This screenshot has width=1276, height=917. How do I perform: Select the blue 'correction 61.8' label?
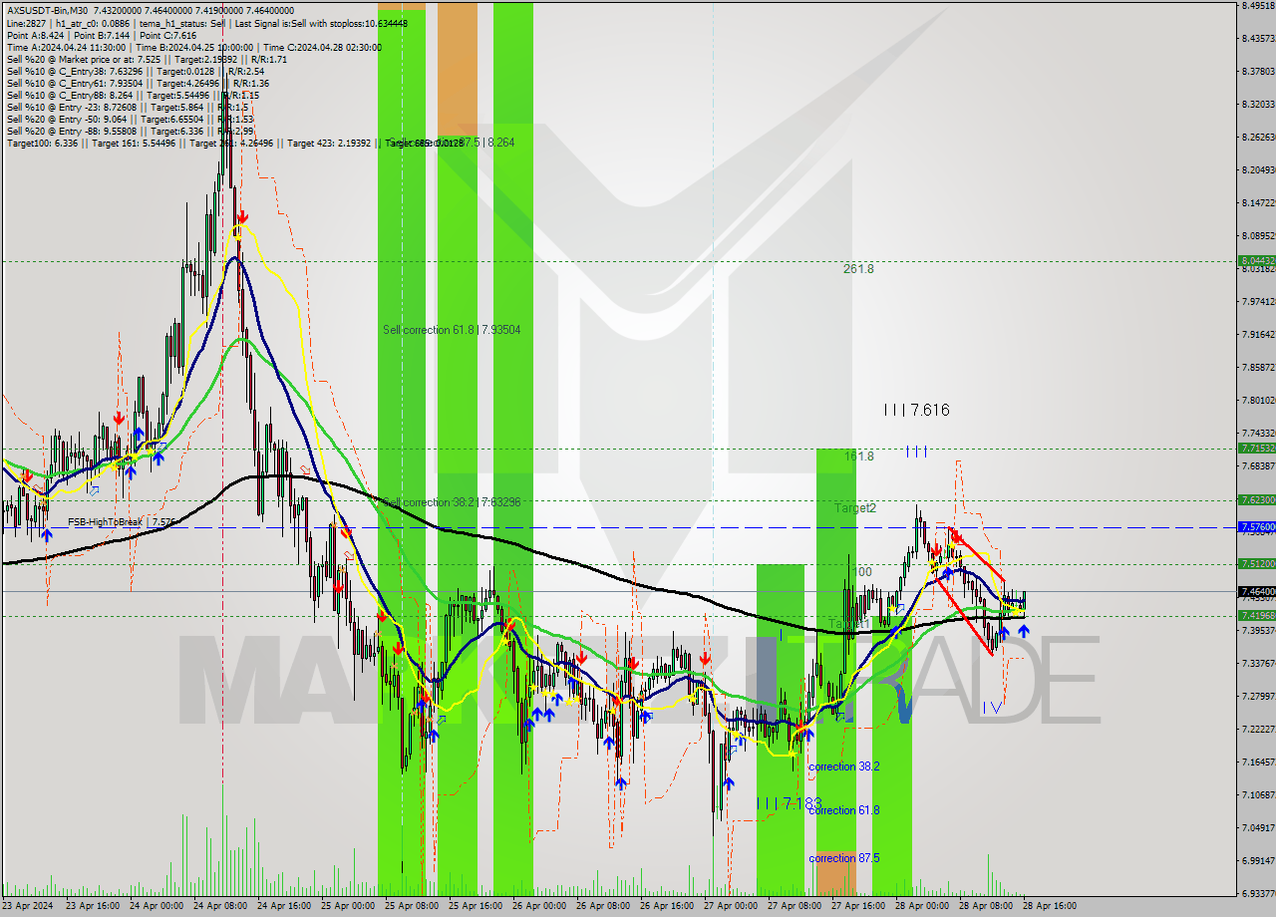pos(843,810)
